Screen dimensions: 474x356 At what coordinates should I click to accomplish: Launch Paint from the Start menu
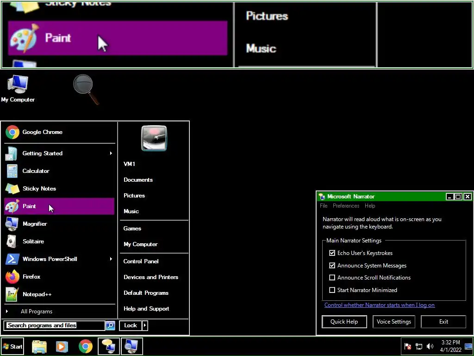pyautogui.click(x=59, y=206)
